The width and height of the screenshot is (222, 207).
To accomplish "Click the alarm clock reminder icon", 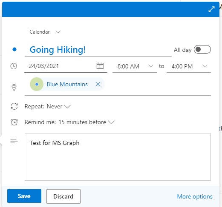I will (14, 122).
